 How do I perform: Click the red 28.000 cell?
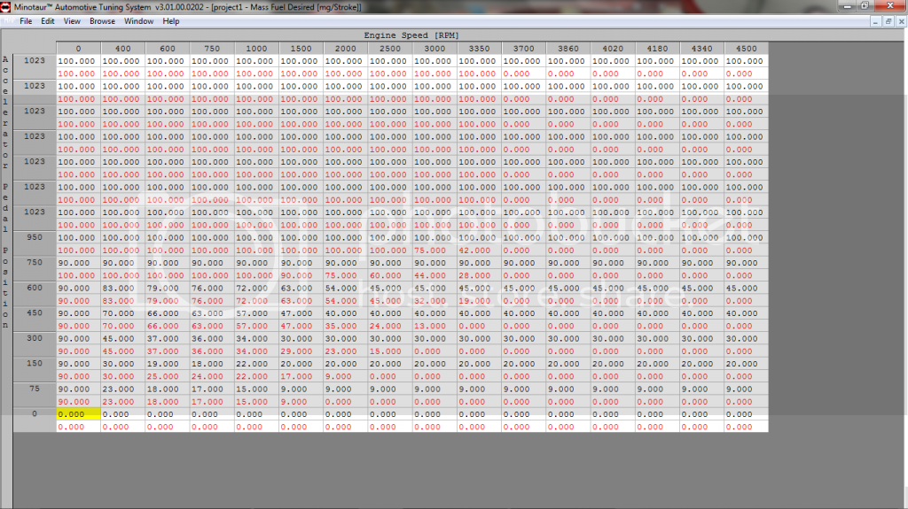pos(479,276)
